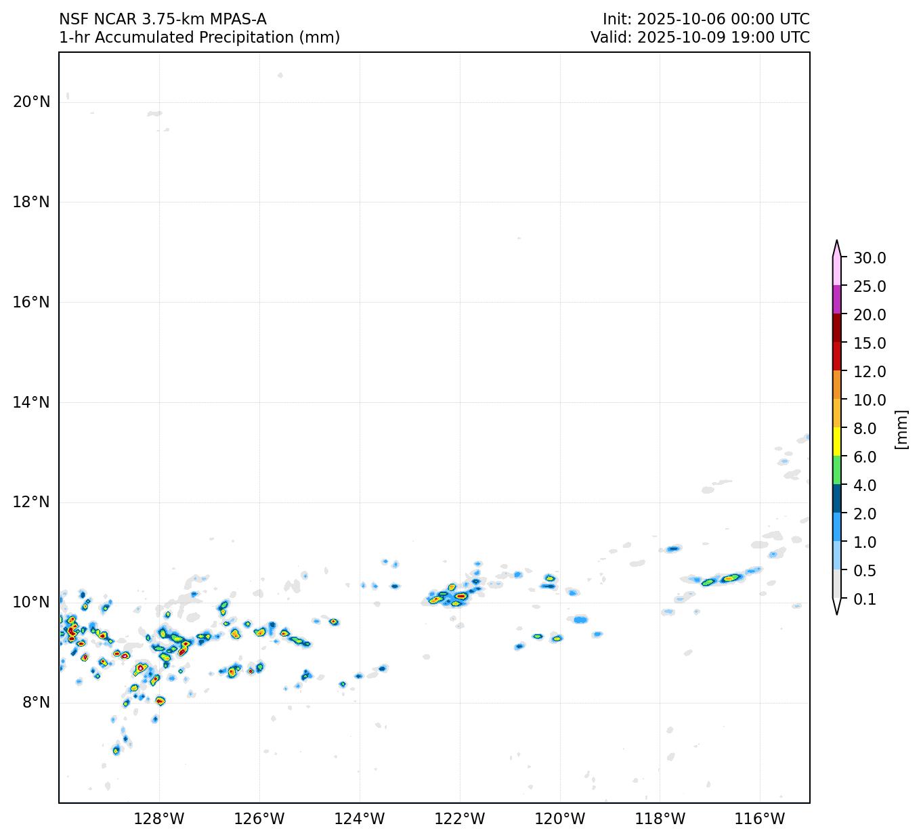
Task: Click the 14°N latitude axis label
Action: pyautogui.click(x=31, y=403)
